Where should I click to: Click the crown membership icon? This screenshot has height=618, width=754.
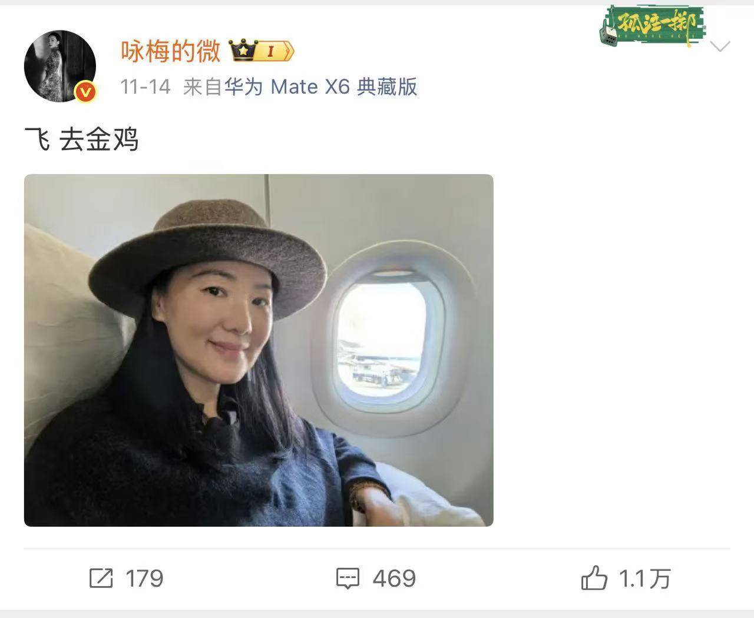242,51
